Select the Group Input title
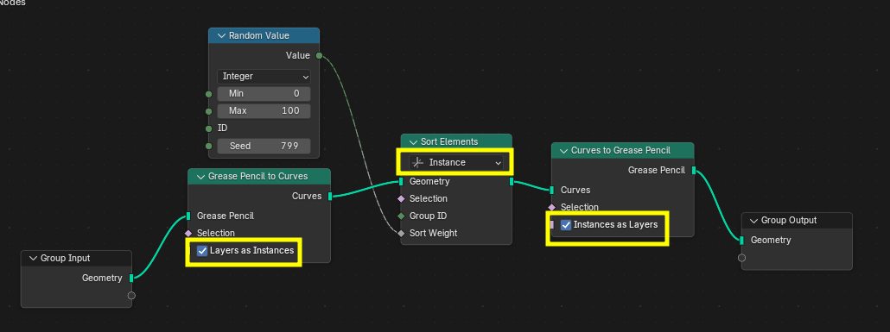 [x=66, y=259]
